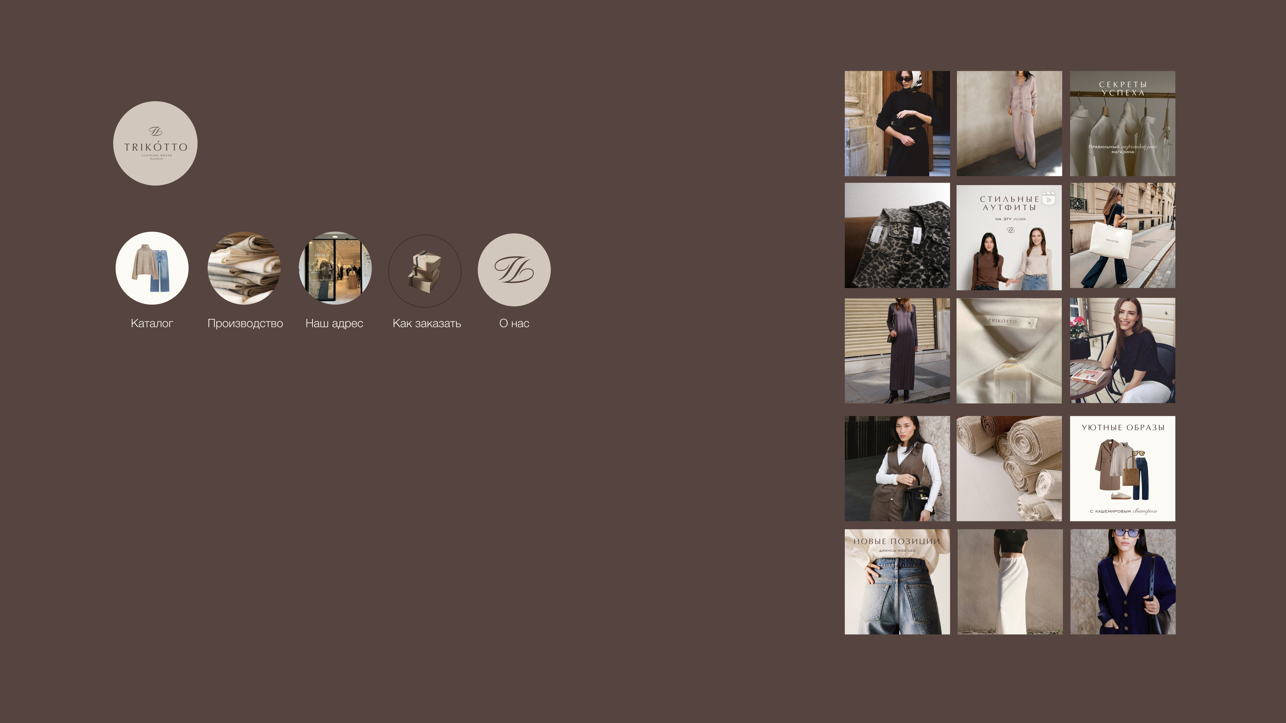The width and height of the screenshot is (1286, 723).
Task: Open the white shirt collar label post
Action: (1009, 351)
